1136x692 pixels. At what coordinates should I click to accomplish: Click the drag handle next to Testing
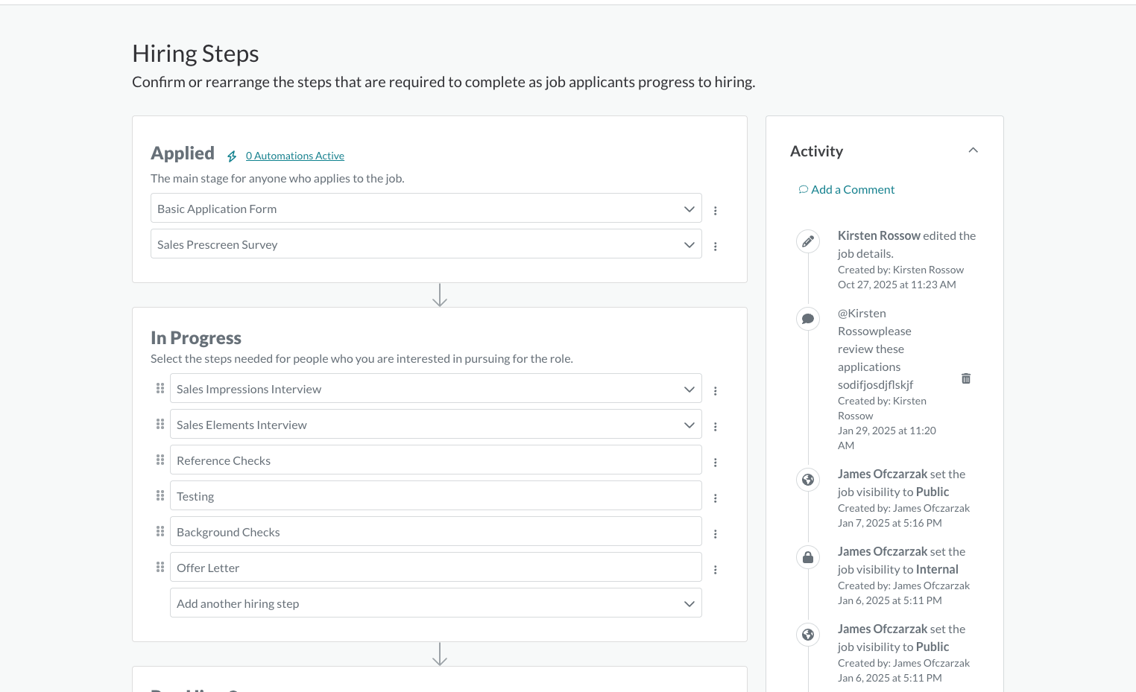point(160,495)
